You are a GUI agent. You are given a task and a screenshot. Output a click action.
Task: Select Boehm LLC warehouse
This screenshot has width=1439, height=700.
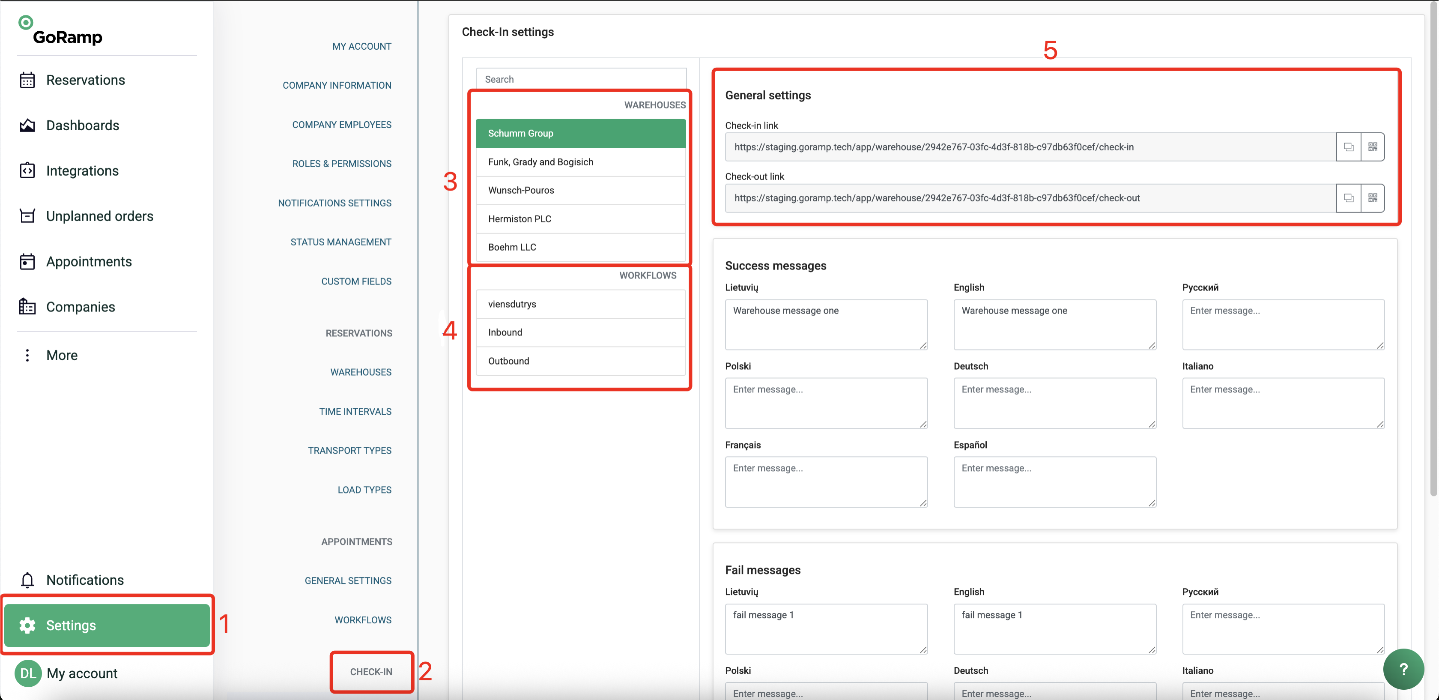[x=580, y=247]
